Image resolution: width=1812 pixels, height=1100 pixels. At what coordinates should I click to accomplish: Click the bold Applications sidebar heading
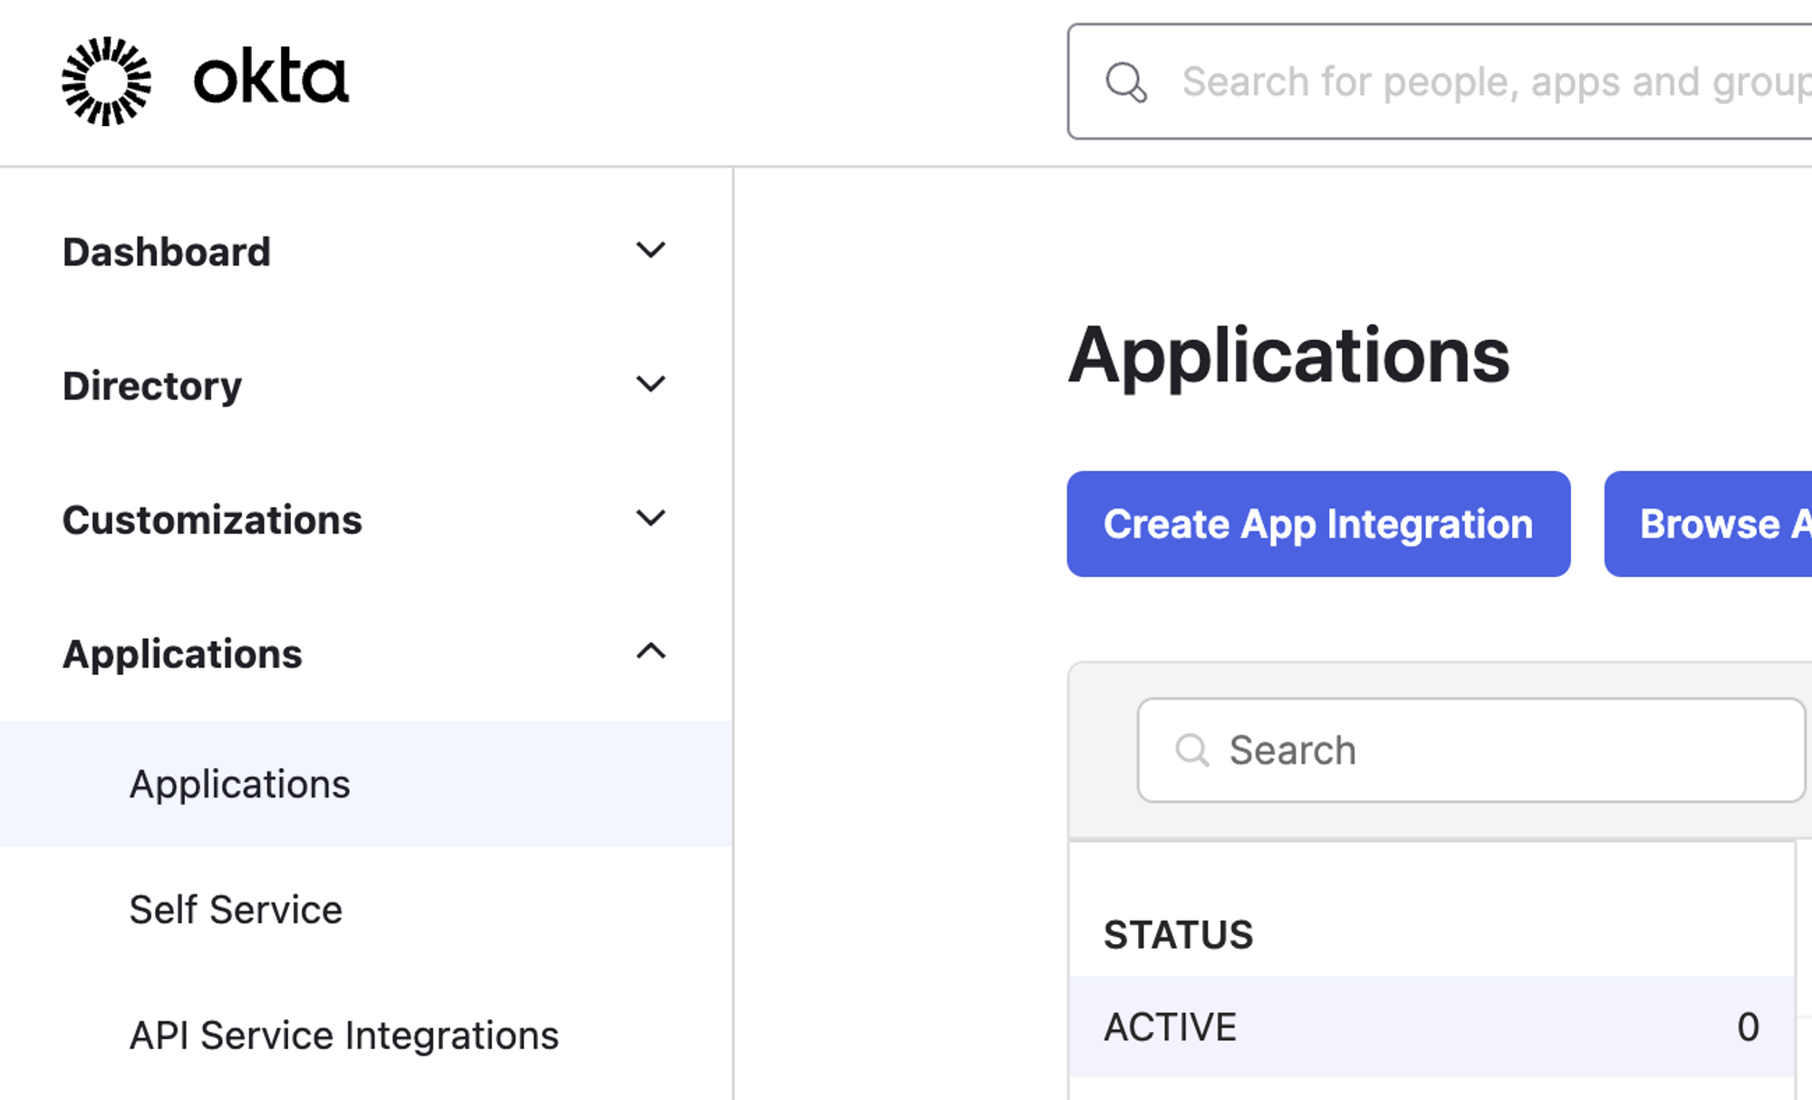182,654
